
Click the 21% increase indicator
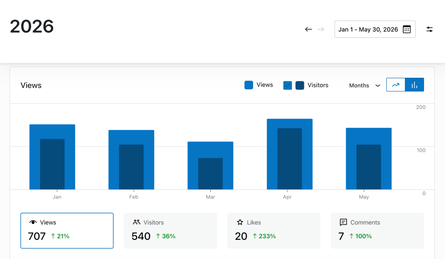(x=60, y=236)
